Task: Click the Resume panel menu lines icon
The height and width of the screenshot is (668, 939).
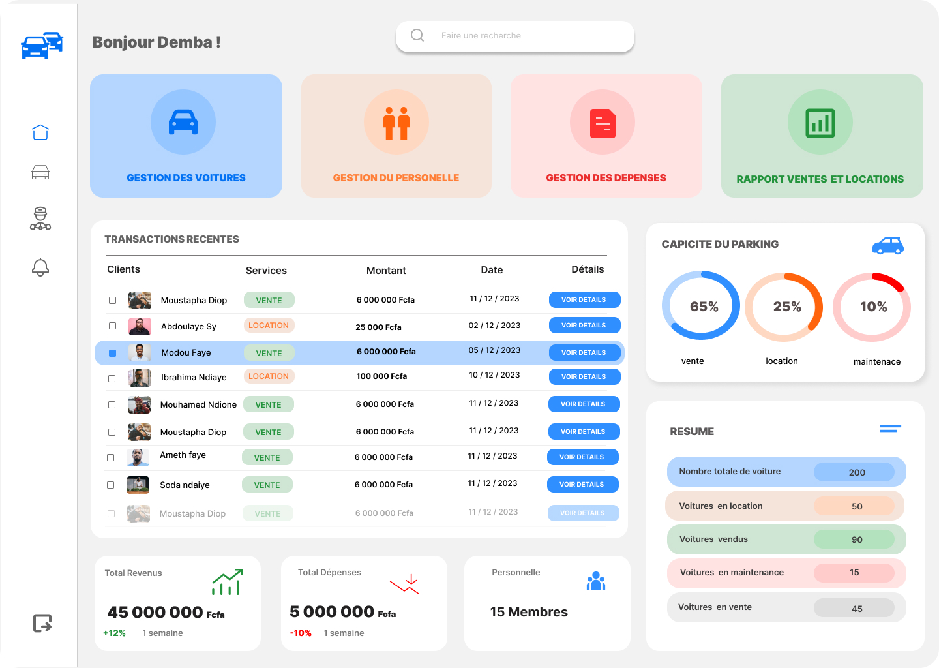Action: 890,429
